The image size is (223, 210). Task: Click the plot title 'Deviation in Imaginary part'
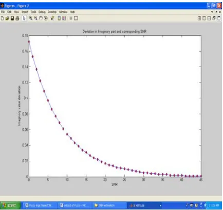[115, 31]
